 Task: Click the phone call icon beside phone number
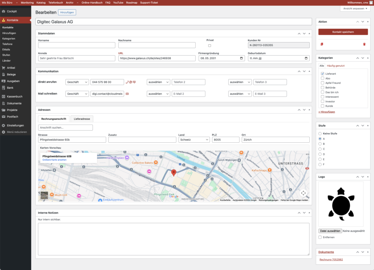coord(127,82)
